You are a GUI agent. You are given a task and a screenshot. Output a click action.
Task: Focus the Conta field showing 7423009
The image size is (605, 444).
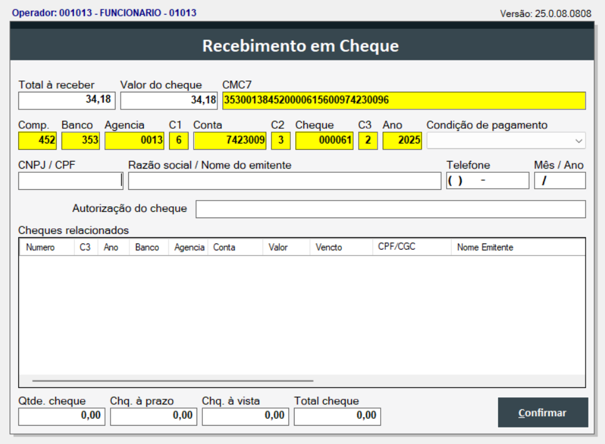(230, 140)
